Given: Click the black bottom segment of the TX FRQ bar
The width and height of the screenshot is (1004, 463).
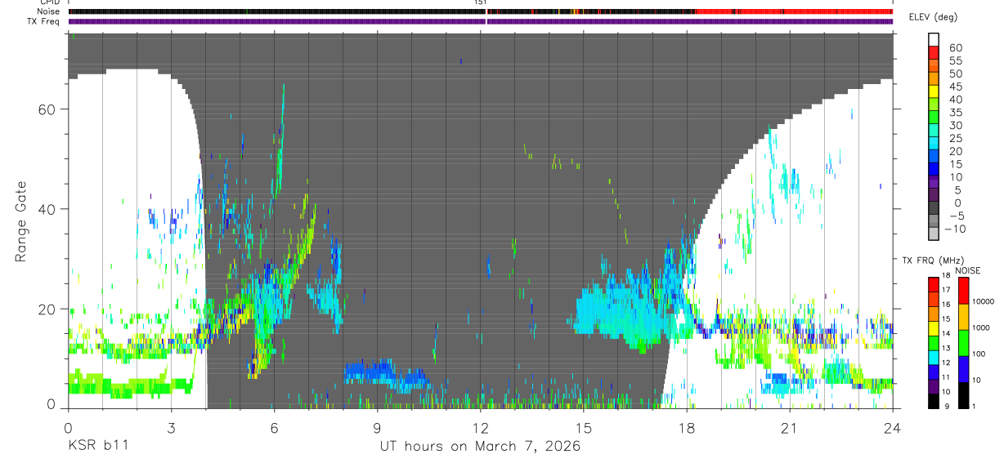Looking at the screenshot, I should pyautogui.click(x=934, y=401).
